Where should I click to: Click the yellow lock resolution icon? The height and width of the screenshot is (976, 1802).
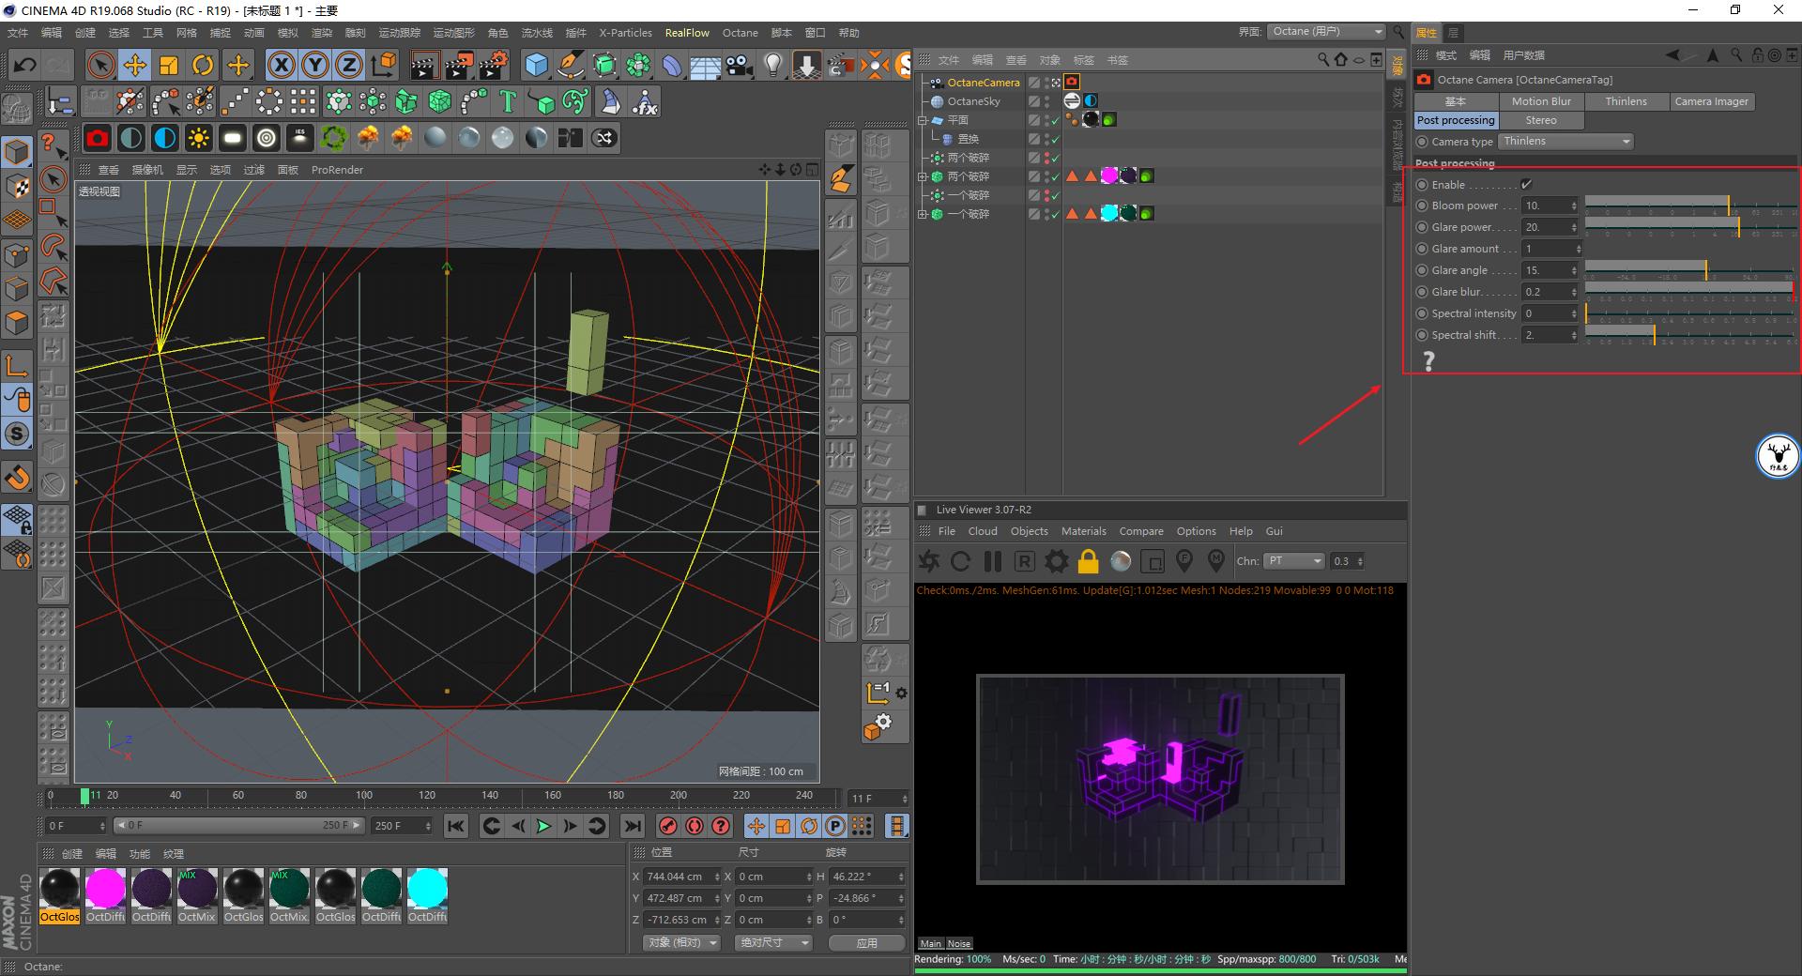(x=1089, y=561)
